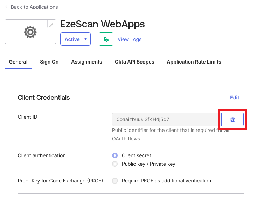Enable Require PKCE checkbox
Viewport: 264px width, 206px height.
pos(115,181)
